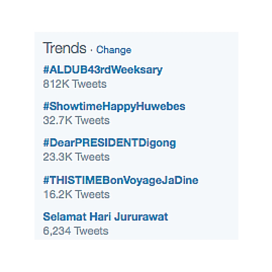
Task: Open the Selamat Hari Jururawat trend
Action: (x=105, y=217)
